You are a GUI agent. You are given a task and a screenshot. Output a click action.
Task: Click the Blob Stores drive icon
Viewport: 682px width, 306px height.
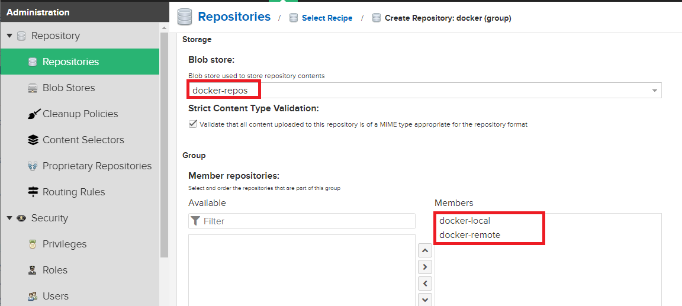click(33, 88)
